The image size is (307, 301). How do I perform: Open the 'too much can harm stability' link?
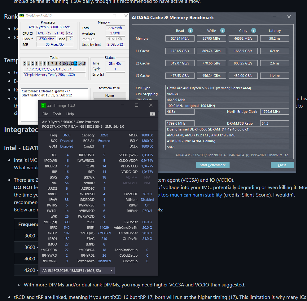pyautogui.click(x=190, y=195)
